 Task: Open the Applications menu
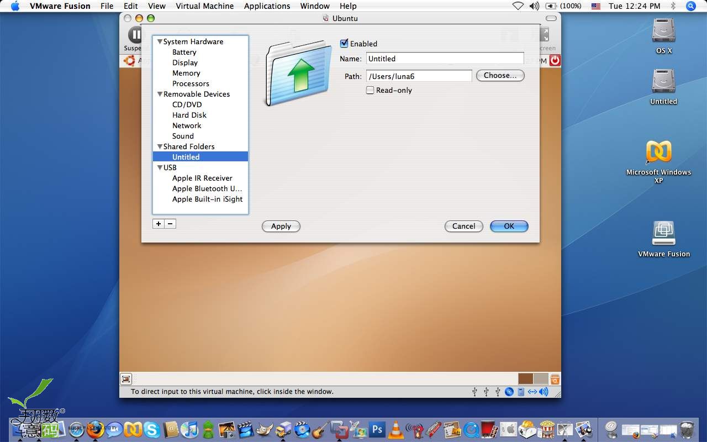tap(267, 6)
